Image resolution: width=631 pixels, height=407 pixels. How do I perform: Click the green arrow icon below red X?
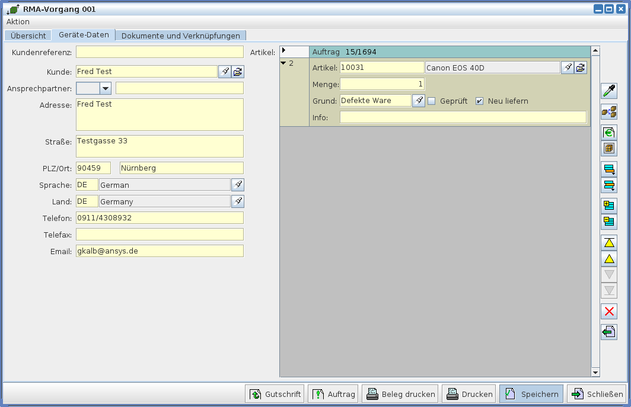608,332
